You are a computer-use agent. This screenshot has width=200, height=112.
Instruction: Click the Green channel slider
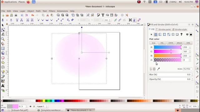tap(167, 51)
